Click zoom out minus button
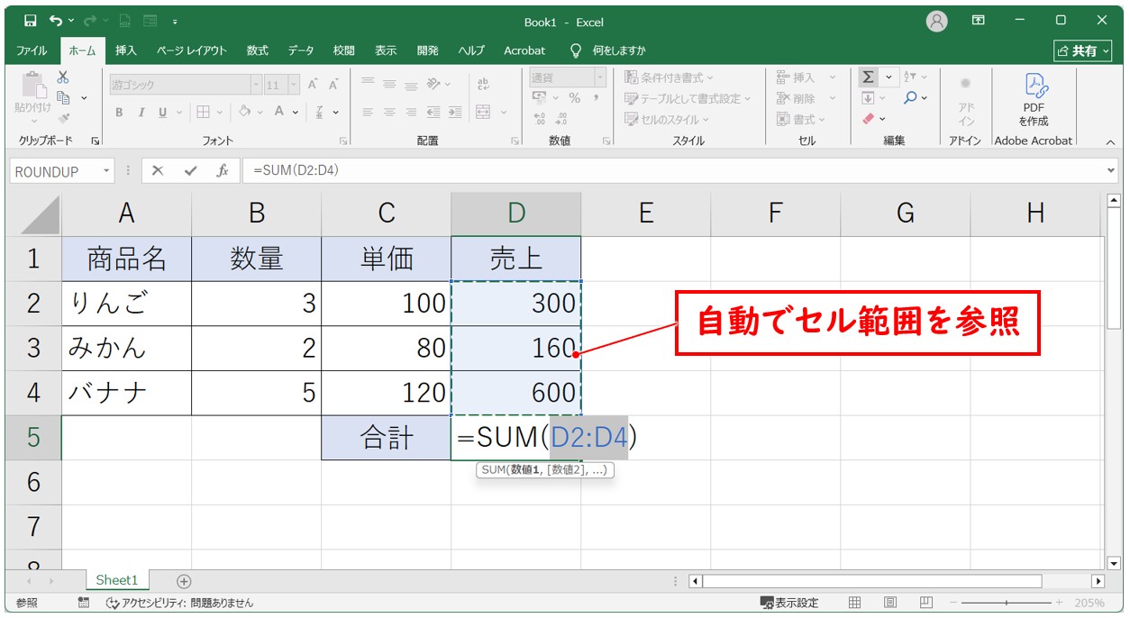The width and height of the screenshot is (1130, 618). [x=953, y=603]
